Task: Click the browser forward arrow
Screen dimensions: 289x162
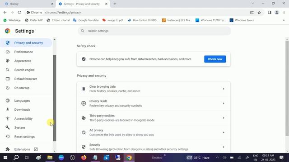Action: 12,12
